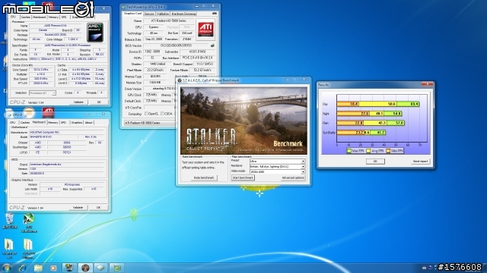The width and height of the screenshot is (487, 273).
Task: Open the Preset dropdown in the benchmark
Action: tap(277, 162)
